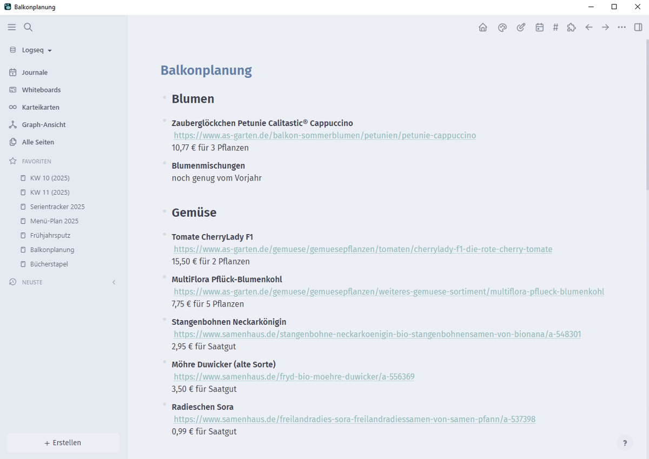This screenshot has width=649, height=459.
Task: Click the whiteboard icon beside Whiteboards
Action: [x=13, y=90]
